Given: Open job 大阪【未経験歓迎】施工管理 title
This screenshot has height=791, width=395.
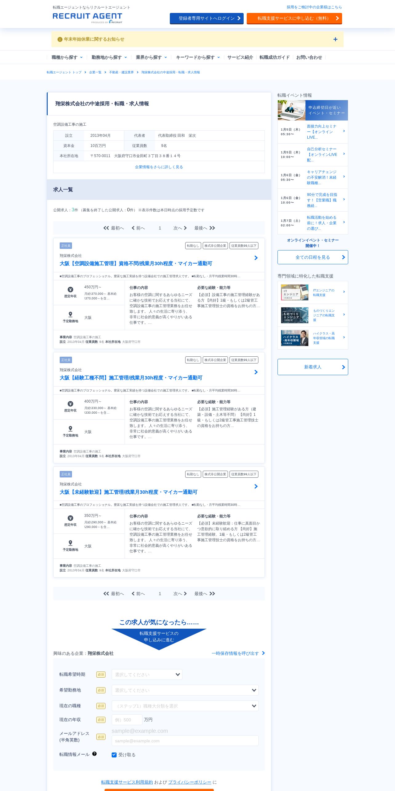Looking at the screenshot, I should click(129, 492).
